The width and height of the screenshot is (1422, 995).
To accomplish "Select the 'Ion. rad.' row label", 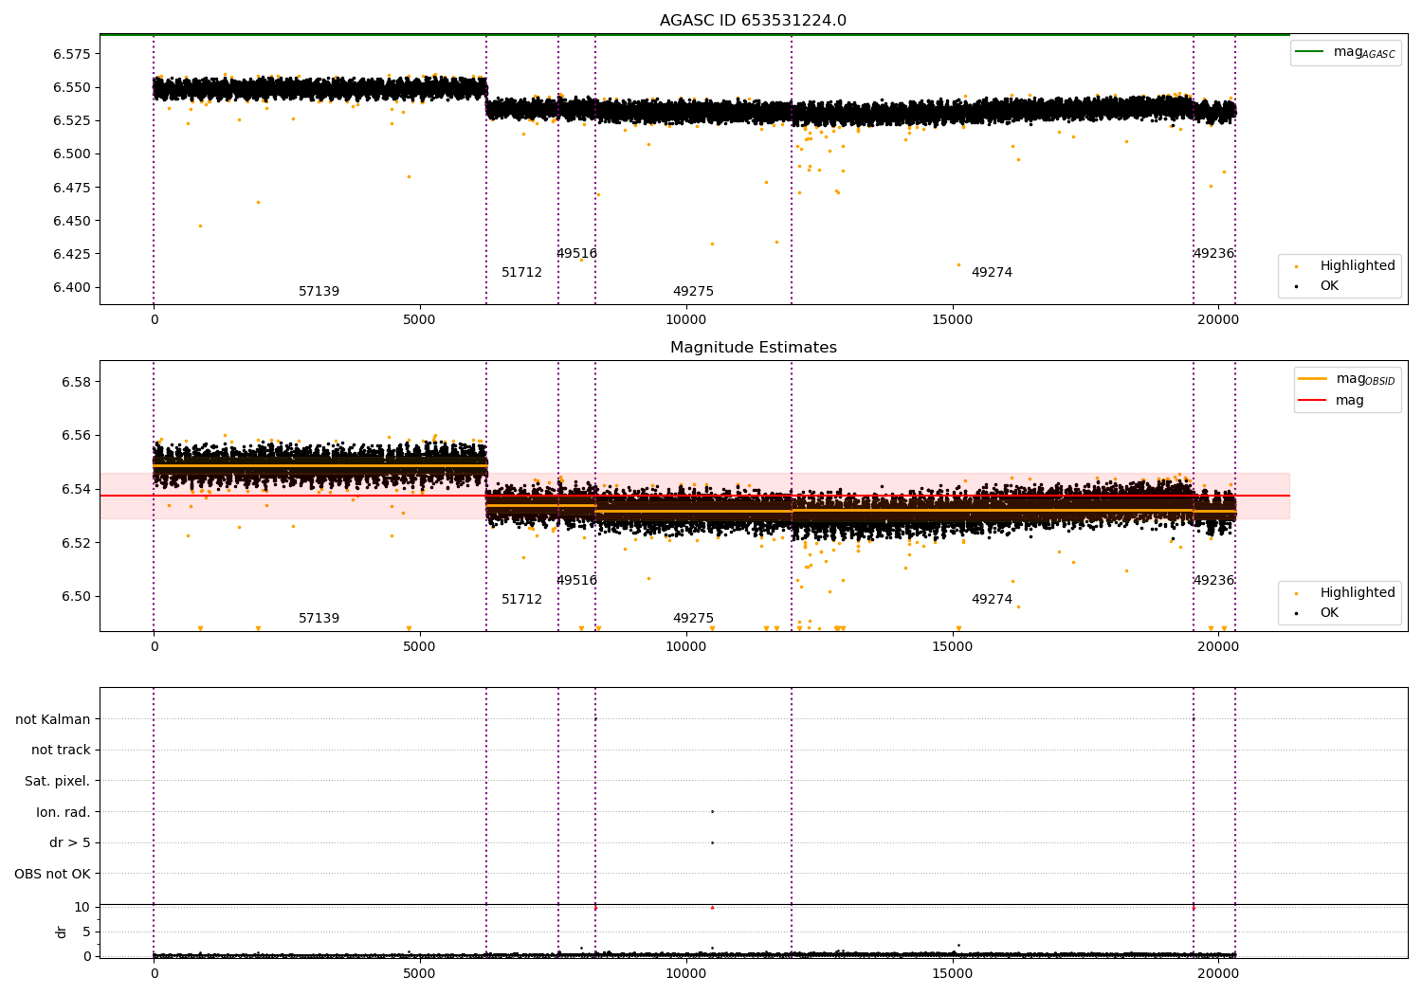I will (63, 813).
